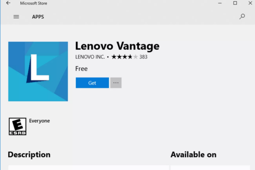255x170 pixels.
Task: Click the ESRB Everyone rating badge
Action: pos(17,126)
